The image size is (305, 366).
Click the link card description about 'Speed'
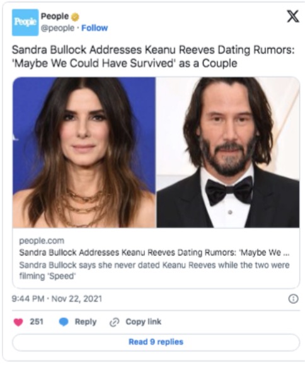pos(154,271)
